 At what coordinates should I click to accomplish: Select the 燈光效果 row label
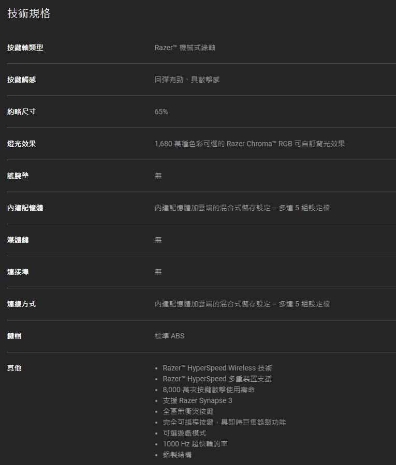21,144
